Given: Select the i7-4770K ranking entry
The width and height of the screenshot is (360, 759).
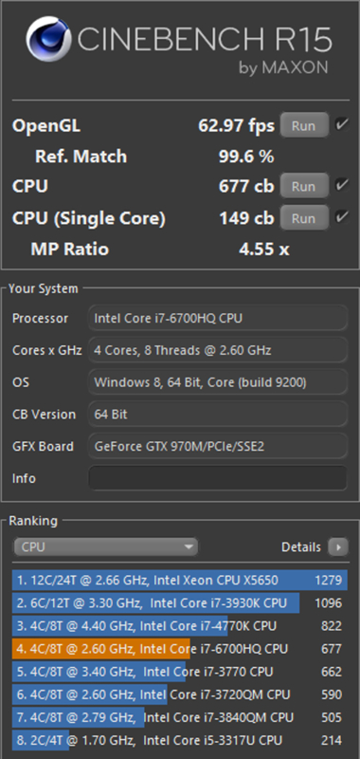Looking at the screenshot, I should 180,626.
